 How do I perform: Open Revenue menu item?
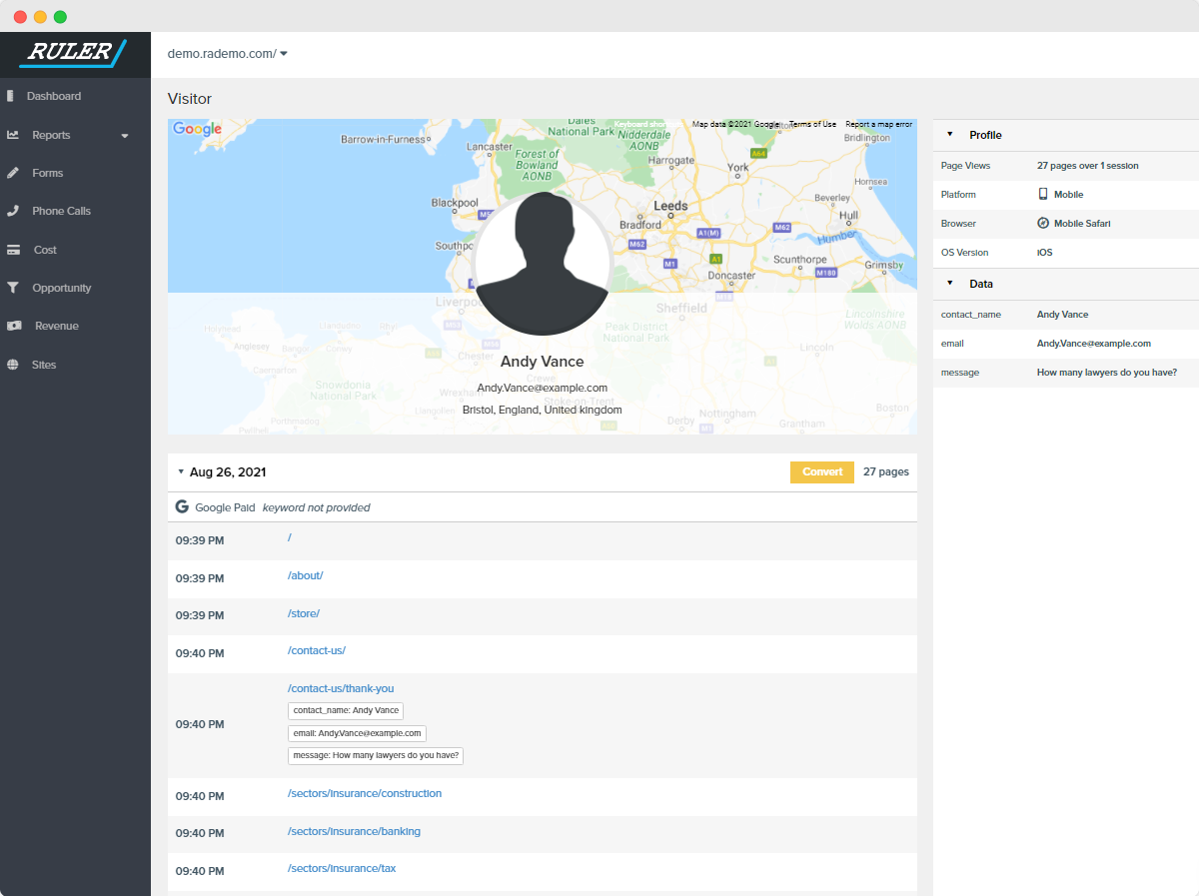click(x=56, y=326)
